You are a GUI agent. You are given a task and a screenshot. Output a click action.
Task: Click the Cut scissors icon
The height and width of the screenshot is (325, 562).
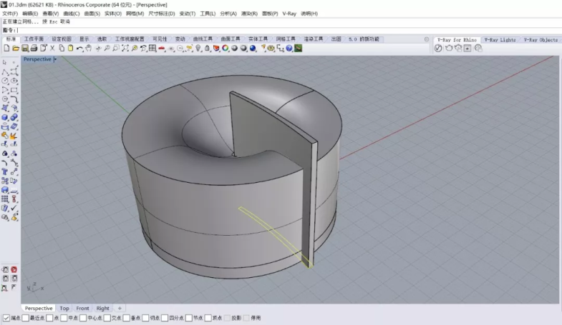point(52,49)
